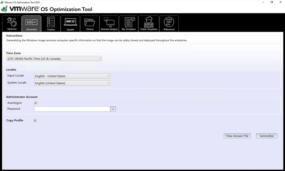Screen dimensions: 285x171
Task: Switch to the Update tab icon
Action: tap(70, 22)
